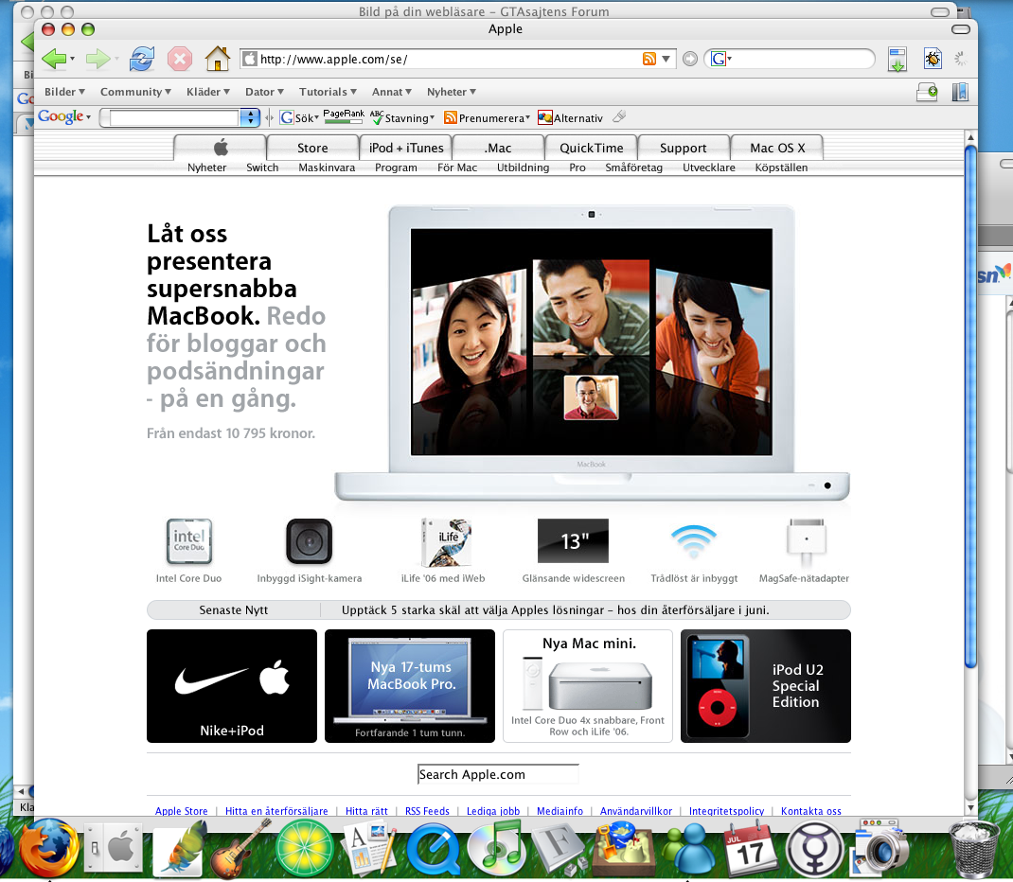Open the search engine selector dropdown
1013x882 pixels.
tap(721, 59)
